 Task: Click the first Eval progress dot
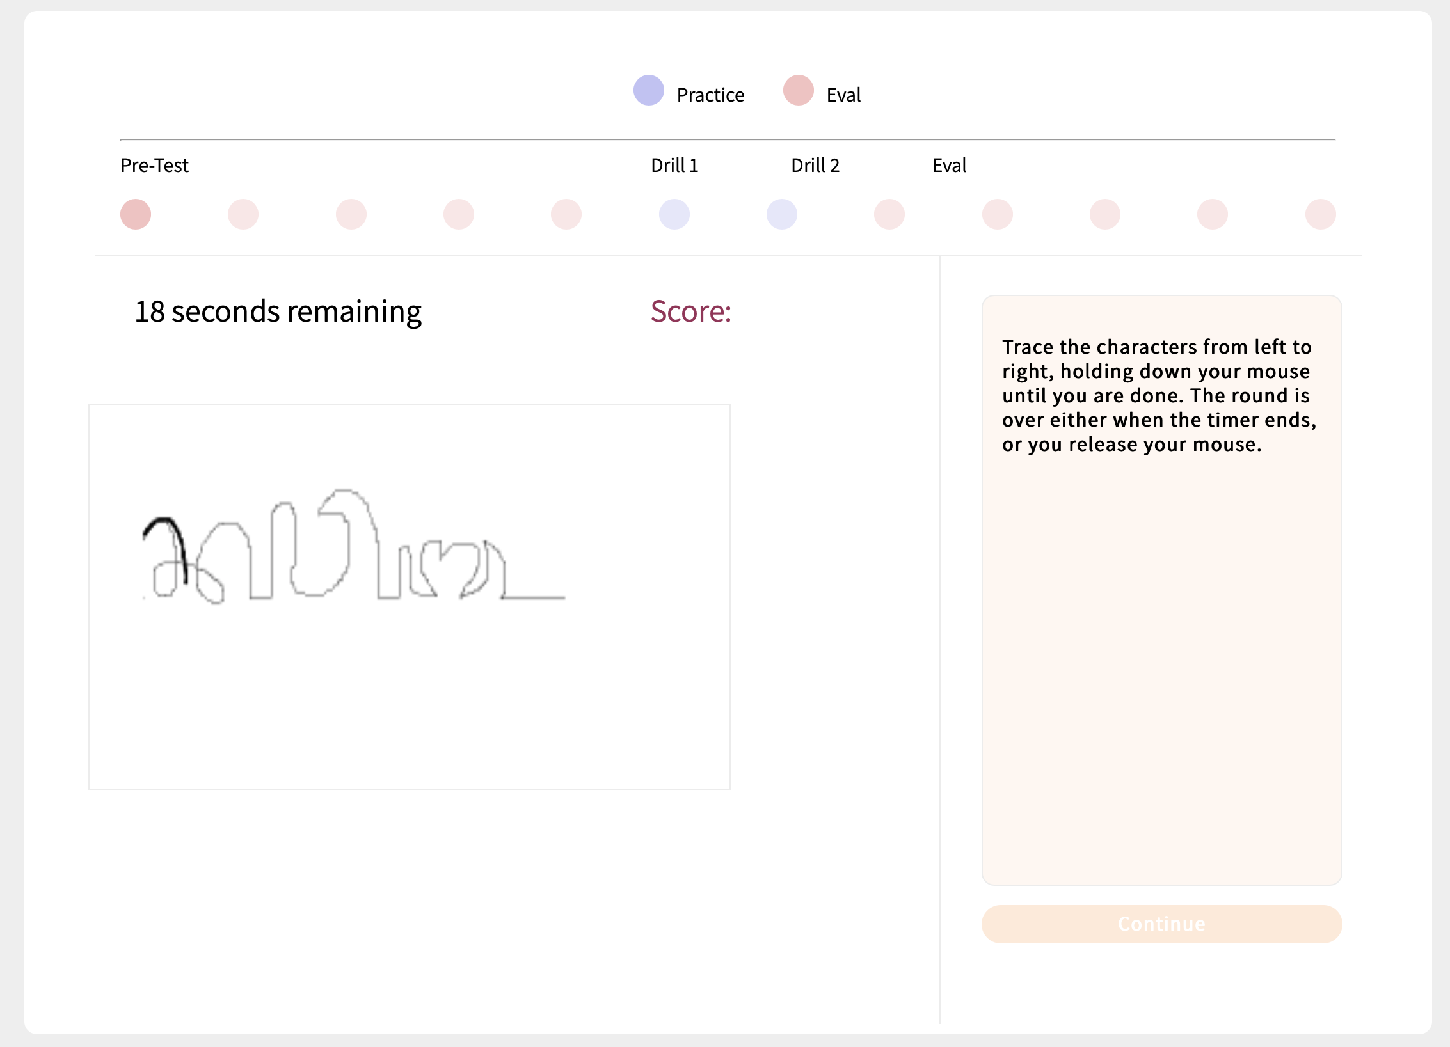[x=889, y=214]
